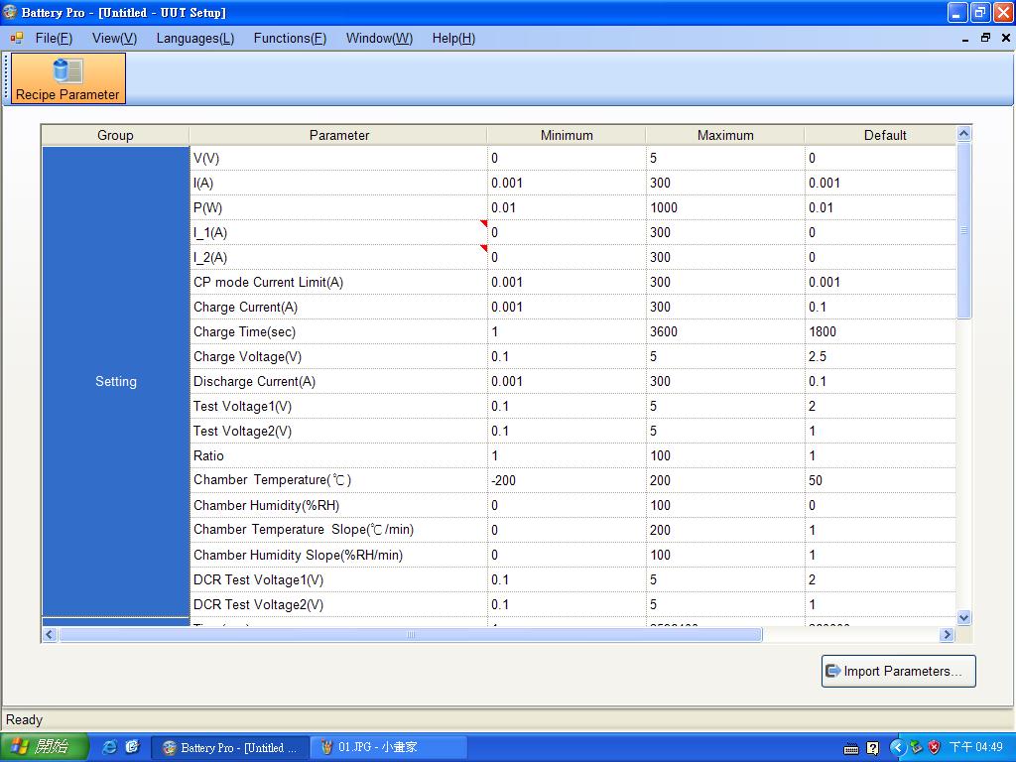
Task: Switch to 01.JPG Paint taskbar button
Action: [x=389, y=748]
